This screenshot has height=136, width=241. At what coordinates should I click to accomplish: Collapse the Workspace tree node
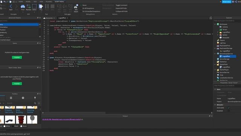pyautogui.click(x=215, y=24)
